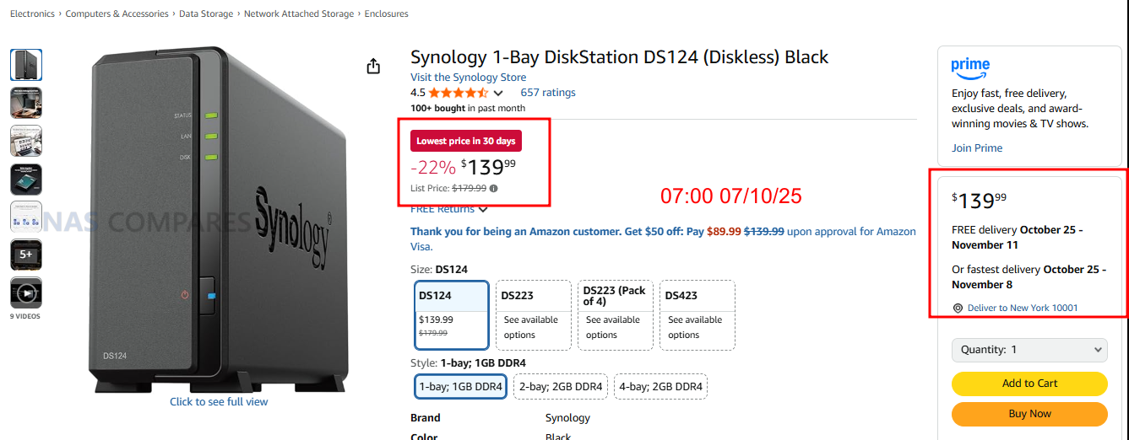Open Data Storage breadcrumb category
Viewport: 1129px width, 440px height.
pos(206,14)
